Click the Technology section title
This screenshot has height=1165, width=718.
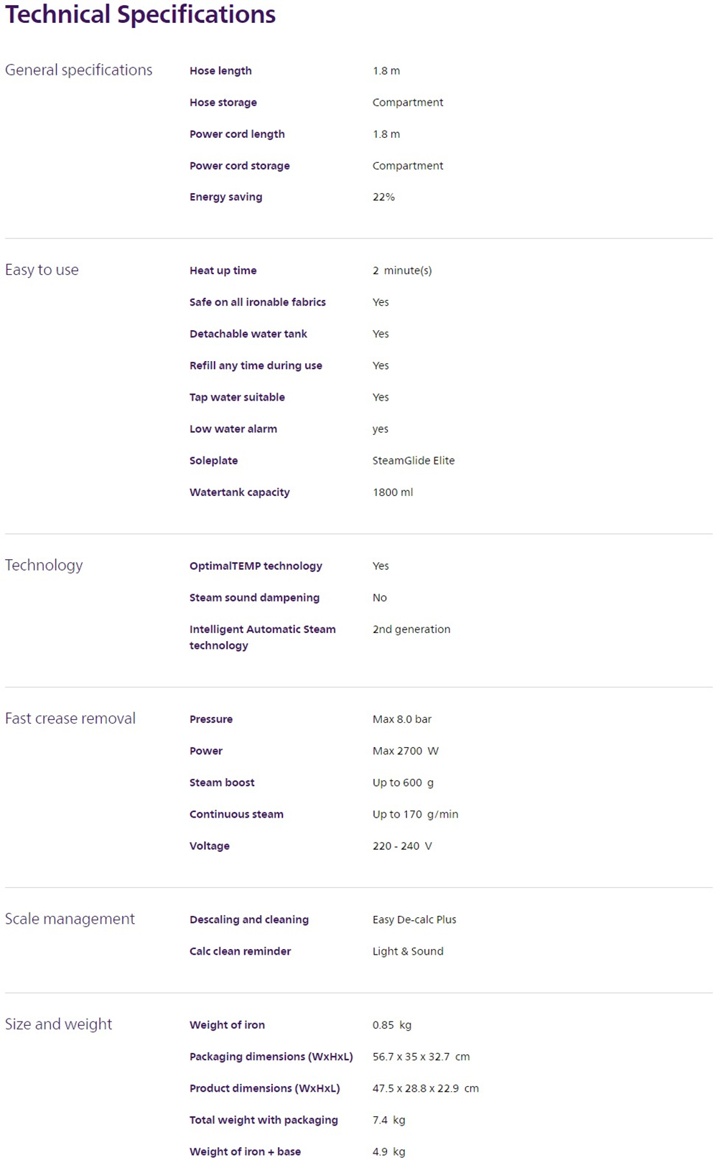[x=44, y=566]
